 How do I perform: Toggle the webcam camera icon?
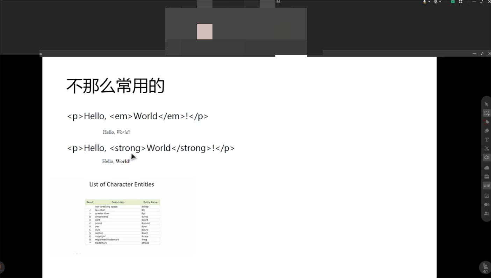point(436,2)
